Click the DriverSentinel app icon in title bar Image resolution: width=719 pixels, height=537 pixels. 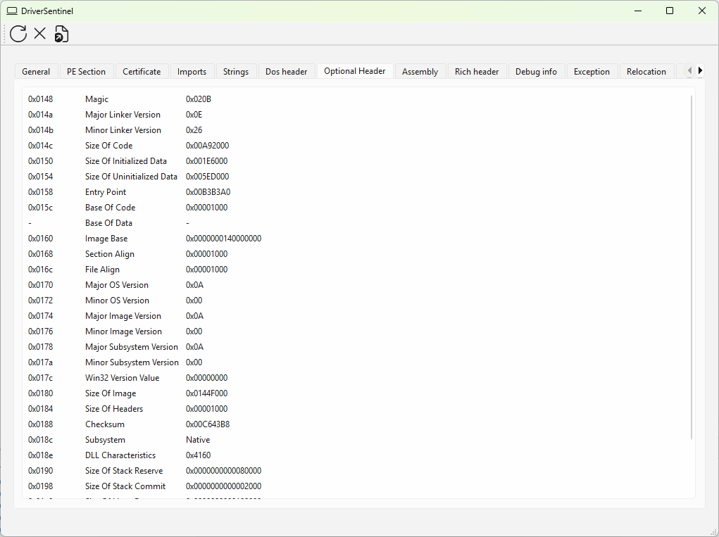(12, 11)
